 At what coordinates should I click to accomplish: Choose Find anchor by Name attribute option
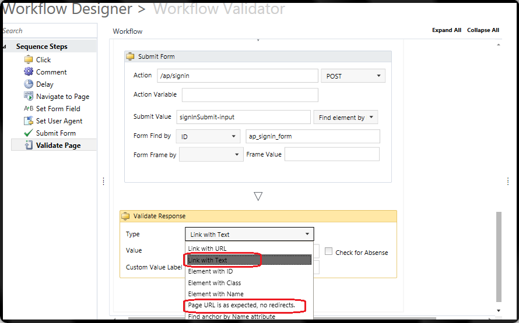[x=249, y=316]
